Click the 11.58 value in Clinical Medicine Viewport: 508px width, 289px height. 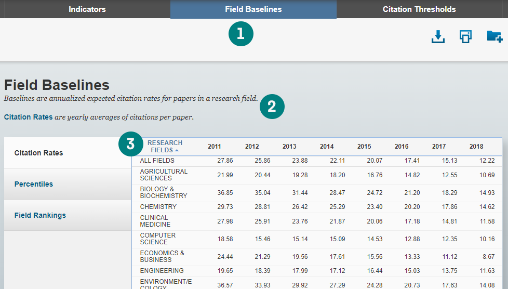487,221
